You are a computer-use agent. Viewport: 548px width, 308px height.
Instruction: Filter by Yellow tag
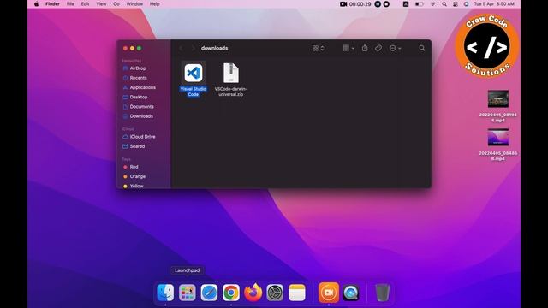(136, 186)
